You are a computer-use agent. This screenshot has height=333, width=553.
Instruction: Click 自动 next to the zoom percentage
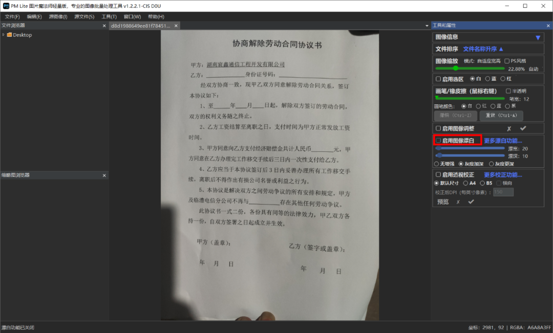point(533,69)
